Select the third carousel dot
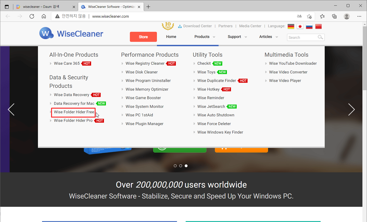Screen dimensions: 367x222 [x=186, y=166]
